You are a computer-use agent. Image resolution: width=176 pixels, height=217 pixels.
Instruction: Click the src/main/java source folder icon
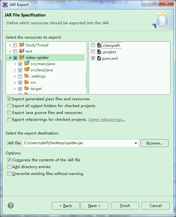(27, 64)
